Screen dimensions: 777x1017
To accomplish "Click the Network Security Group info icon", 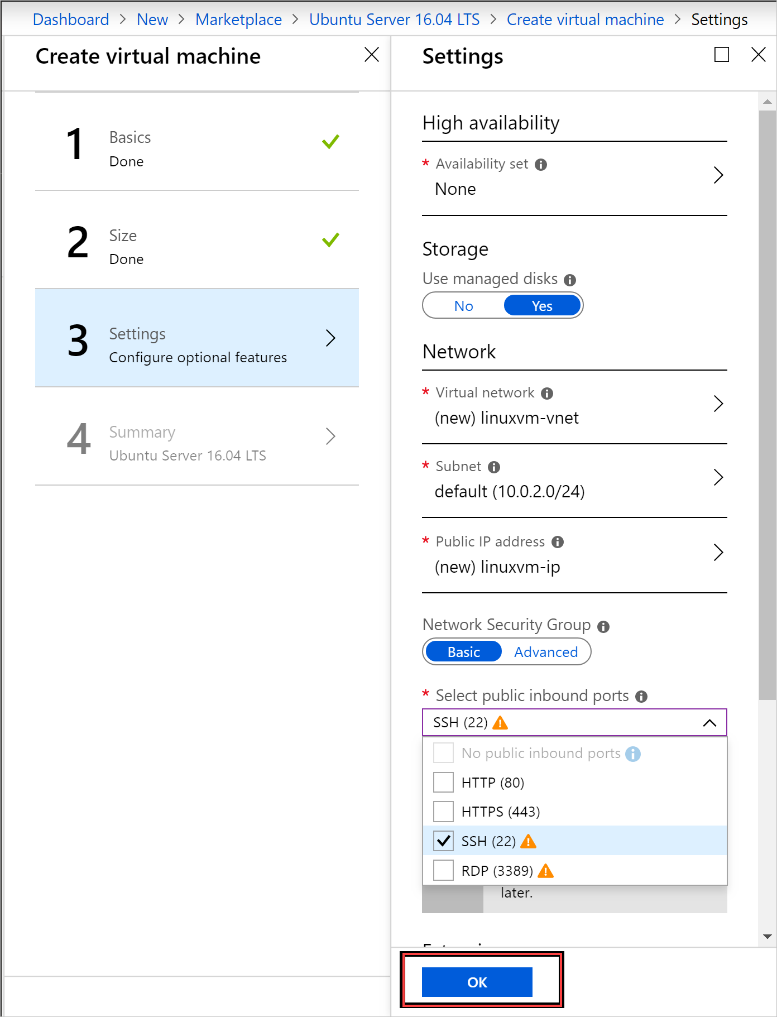I will 603,626.
